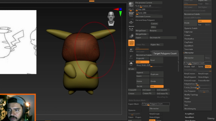Click the large ZRemesher button in right panel

(x=194, y=58)
